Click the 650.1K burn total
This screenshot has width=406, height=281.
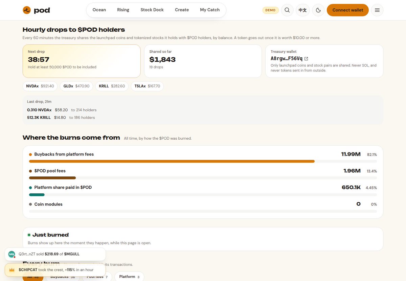coord(351,187)
